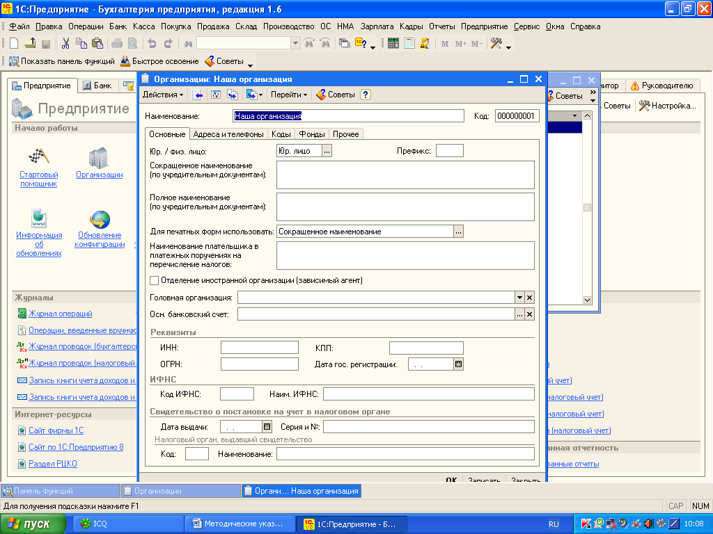The width and height of the screenshot is (713, 534).
Task: Click the Cut scissors icon
Action: [65, 44]
